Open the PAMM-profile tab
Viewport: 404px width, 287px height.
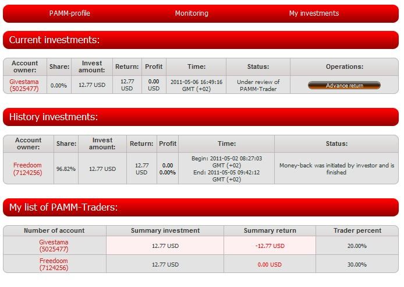click(x=70, y=13)
